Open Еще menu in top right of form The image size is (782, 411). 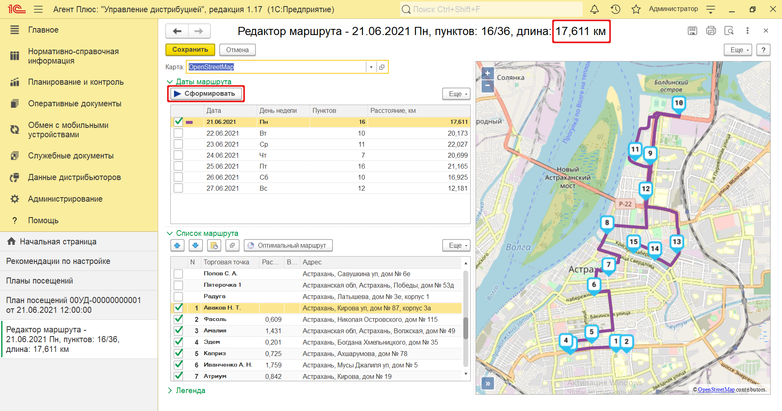pos(738,50)
